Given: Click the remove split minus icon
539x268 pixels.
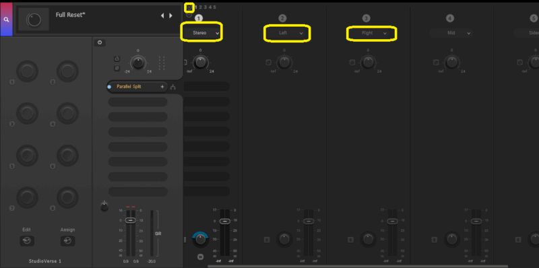Looking at the screenshot, I should 189,15.
